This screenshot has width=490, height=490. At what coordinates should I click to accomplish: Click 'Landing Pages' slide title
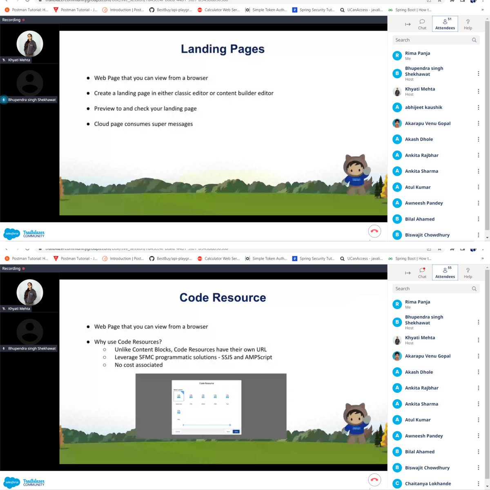click(223, 49)
